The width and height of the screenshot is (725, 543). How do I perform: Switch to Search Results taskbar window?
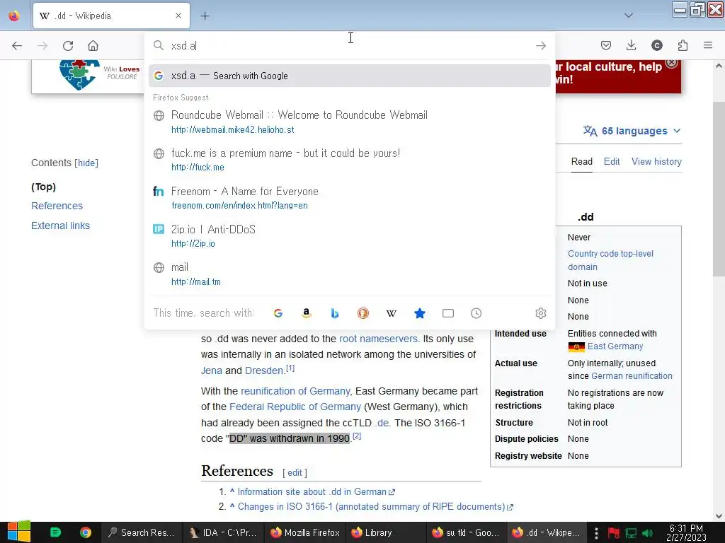pos(141,532)
